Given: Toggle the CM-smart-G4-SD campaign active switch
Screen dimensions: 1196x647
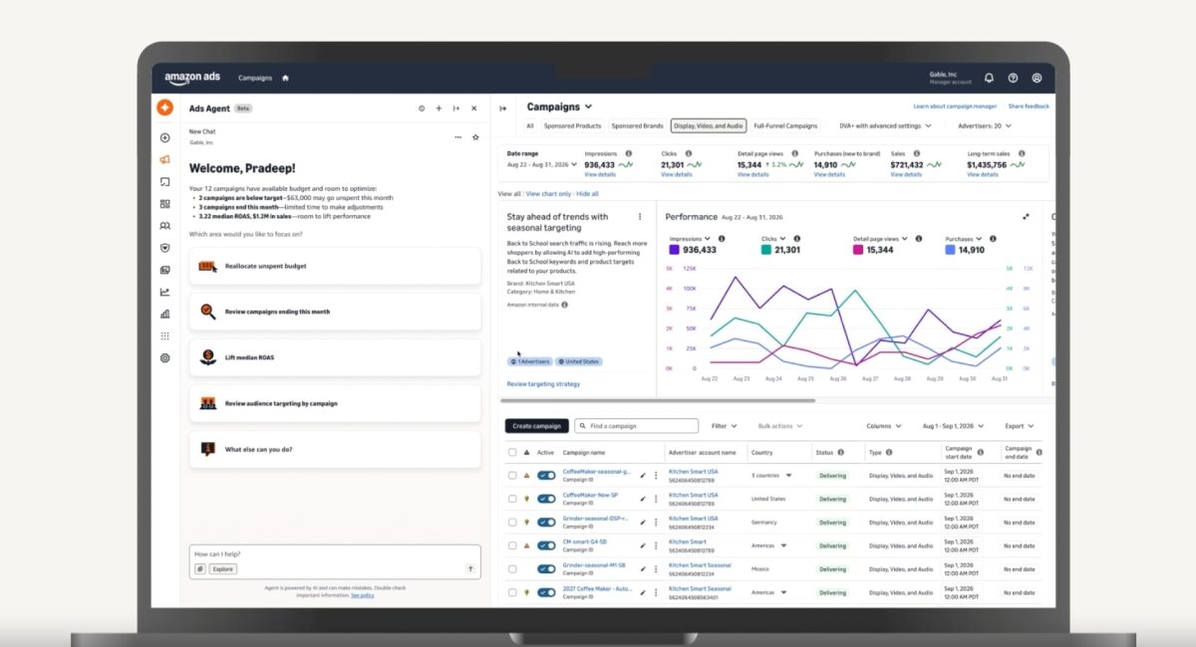Looking at the screenshot, I should pyautogui.click(x=546, y=545).
